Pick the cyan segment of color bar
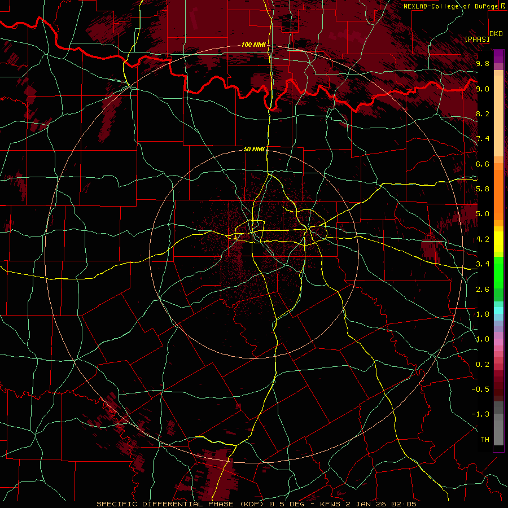 pos(498,310)
